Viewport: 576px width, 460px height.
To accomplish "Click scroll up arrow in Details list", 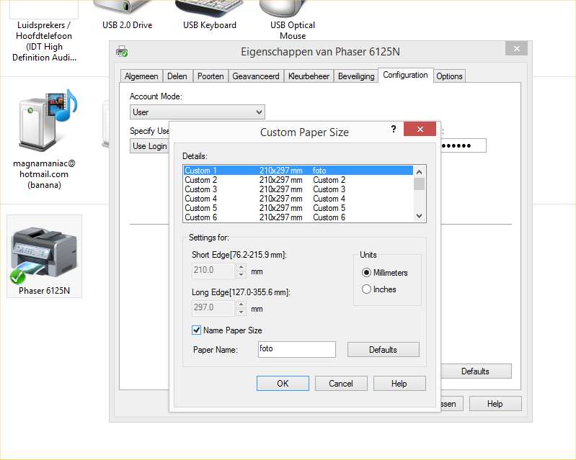I will [419, 171].
